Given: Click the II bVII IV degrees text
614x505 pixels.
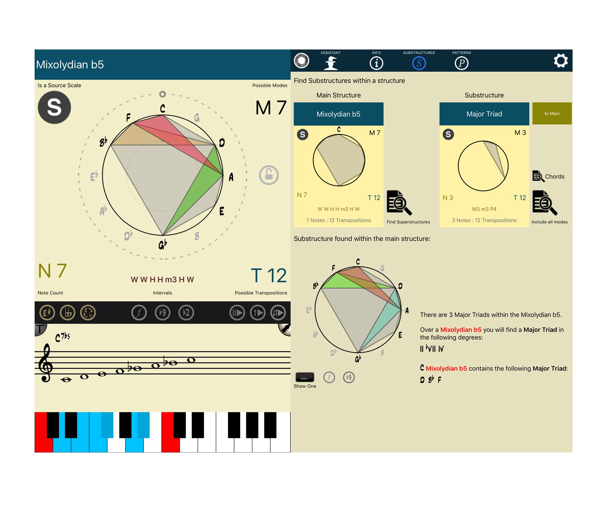Looking at the screenshot, I should tap(432, 349).
